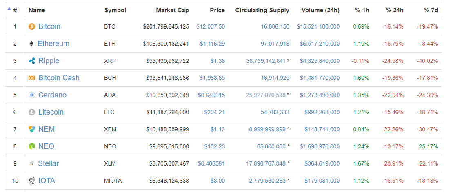This screenshot has height=192, width=453.
Task: Open the Stellar name link
Action: coord(49,163)
